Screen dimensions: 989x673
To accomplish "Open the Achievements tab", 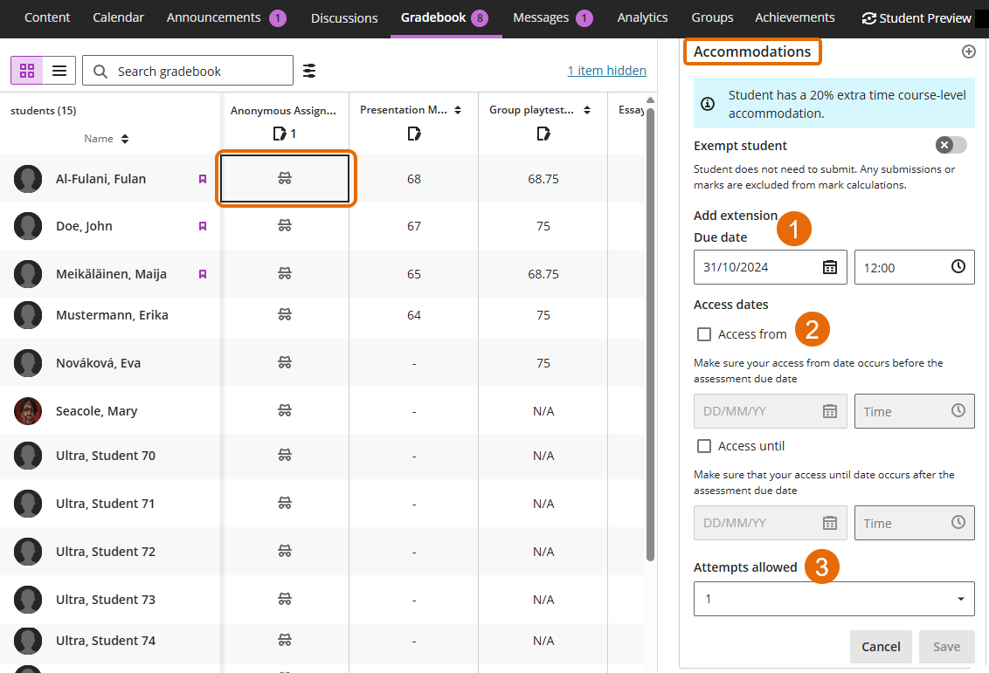I will tap(795, 17).
